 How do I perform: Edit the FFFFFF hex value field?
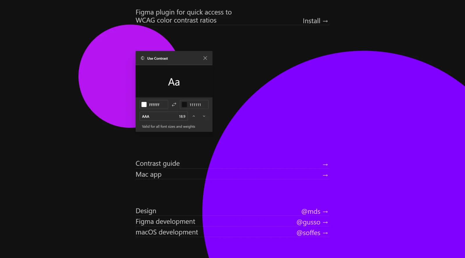(154, 104)
